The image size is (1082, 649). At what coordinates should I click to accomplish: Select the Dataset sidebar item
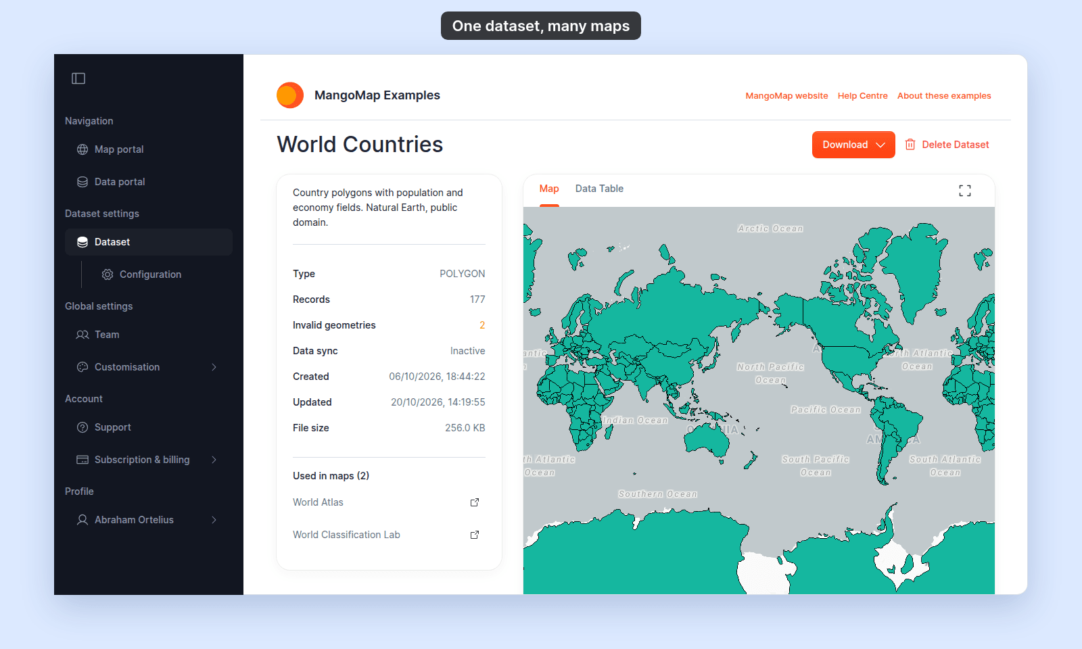tap(149, 242)
